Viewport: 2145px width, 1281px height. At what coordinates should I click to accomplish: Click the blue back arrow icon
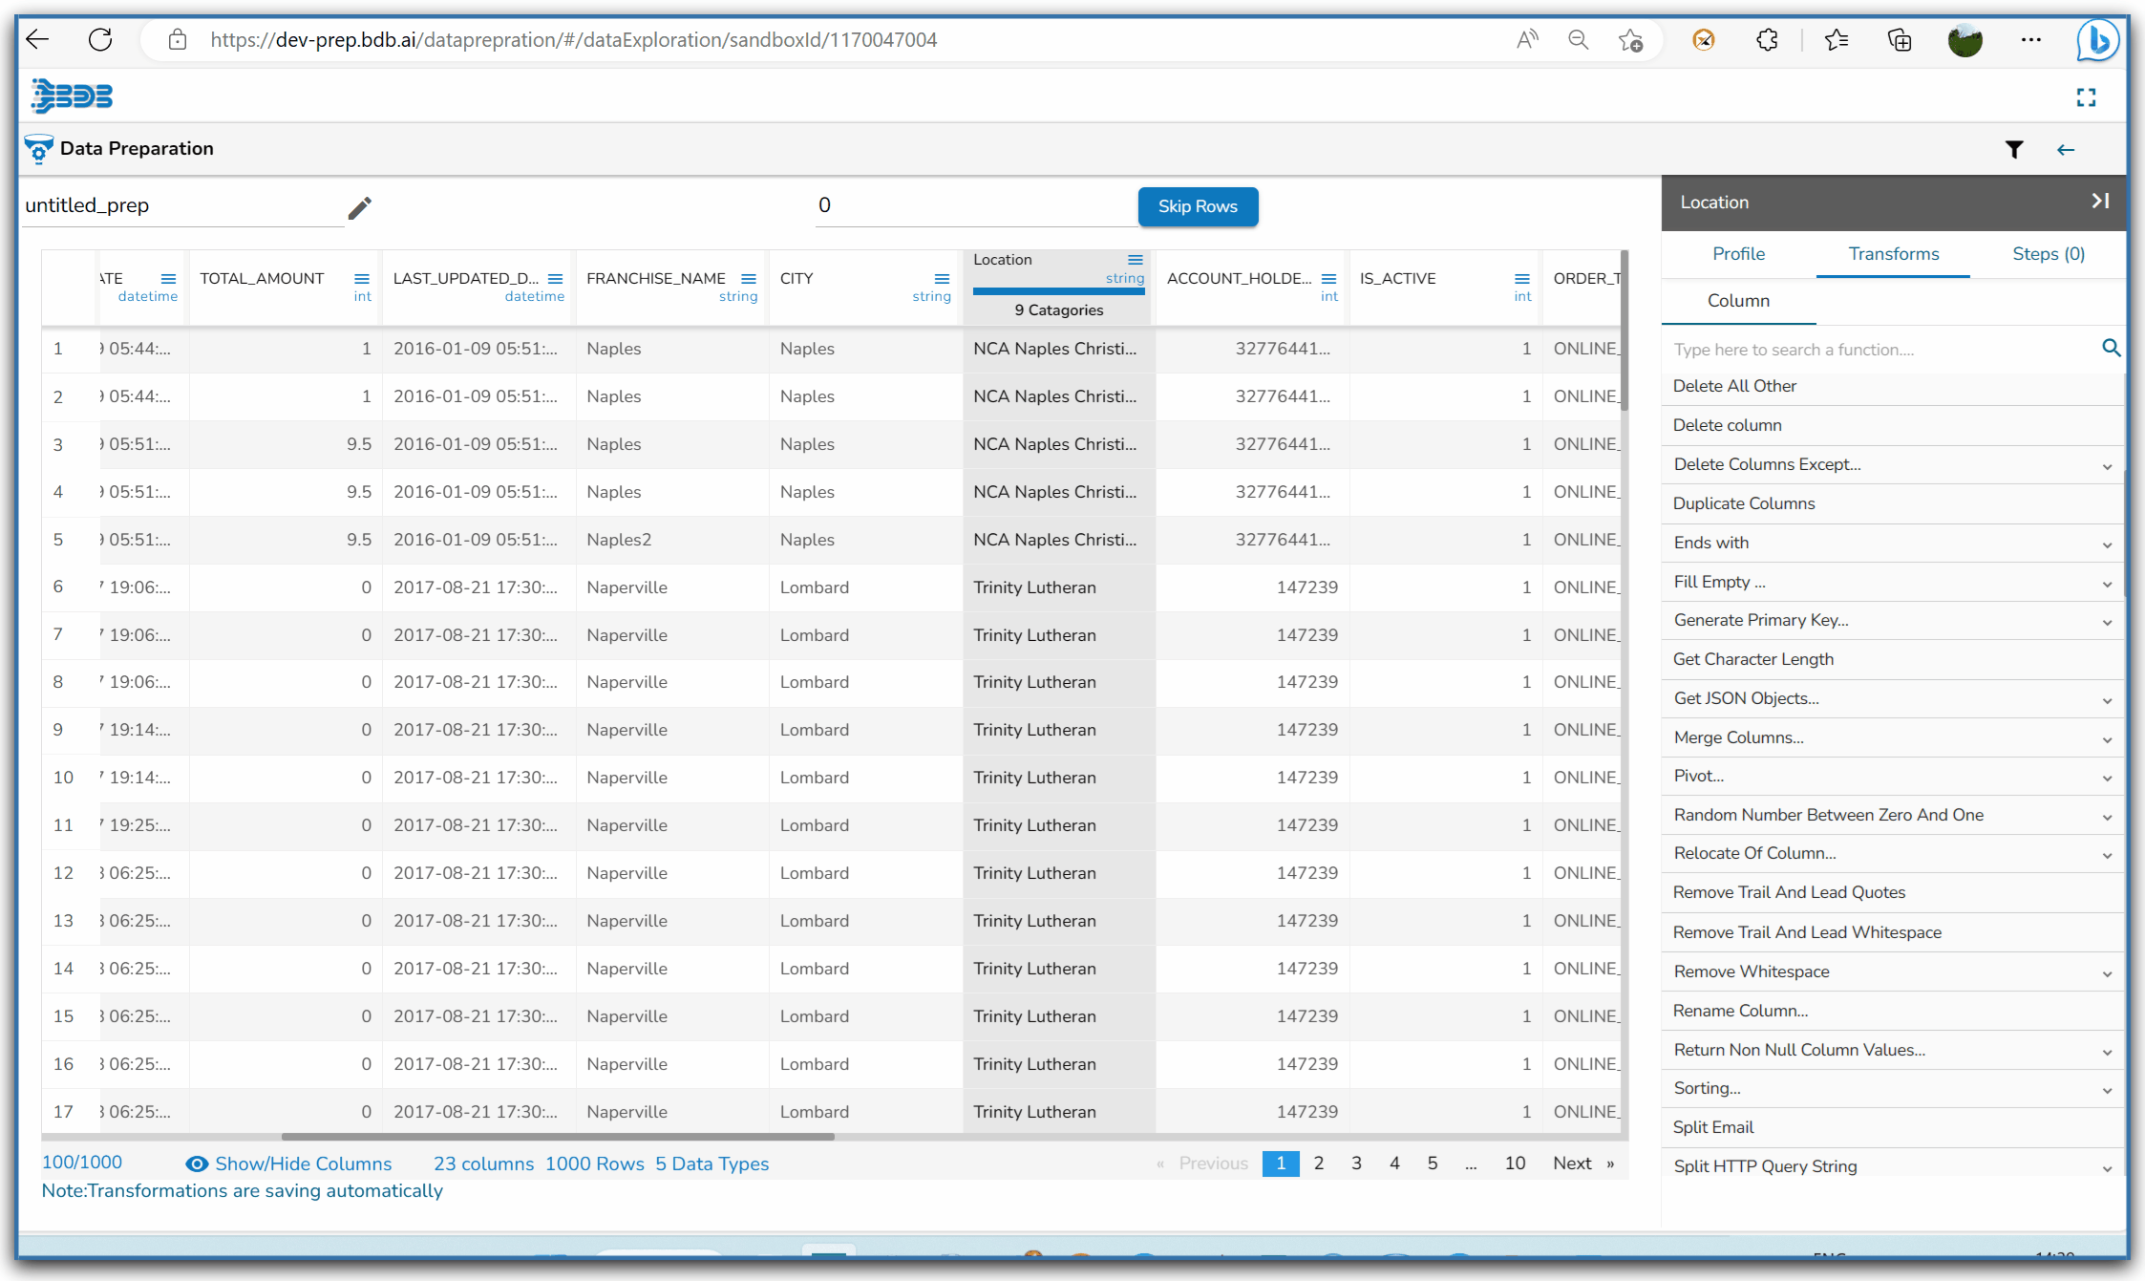tap(2066, 149)
